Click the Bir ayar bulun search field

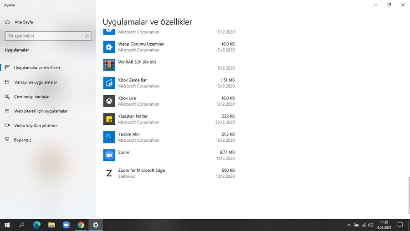coord(48,36)
